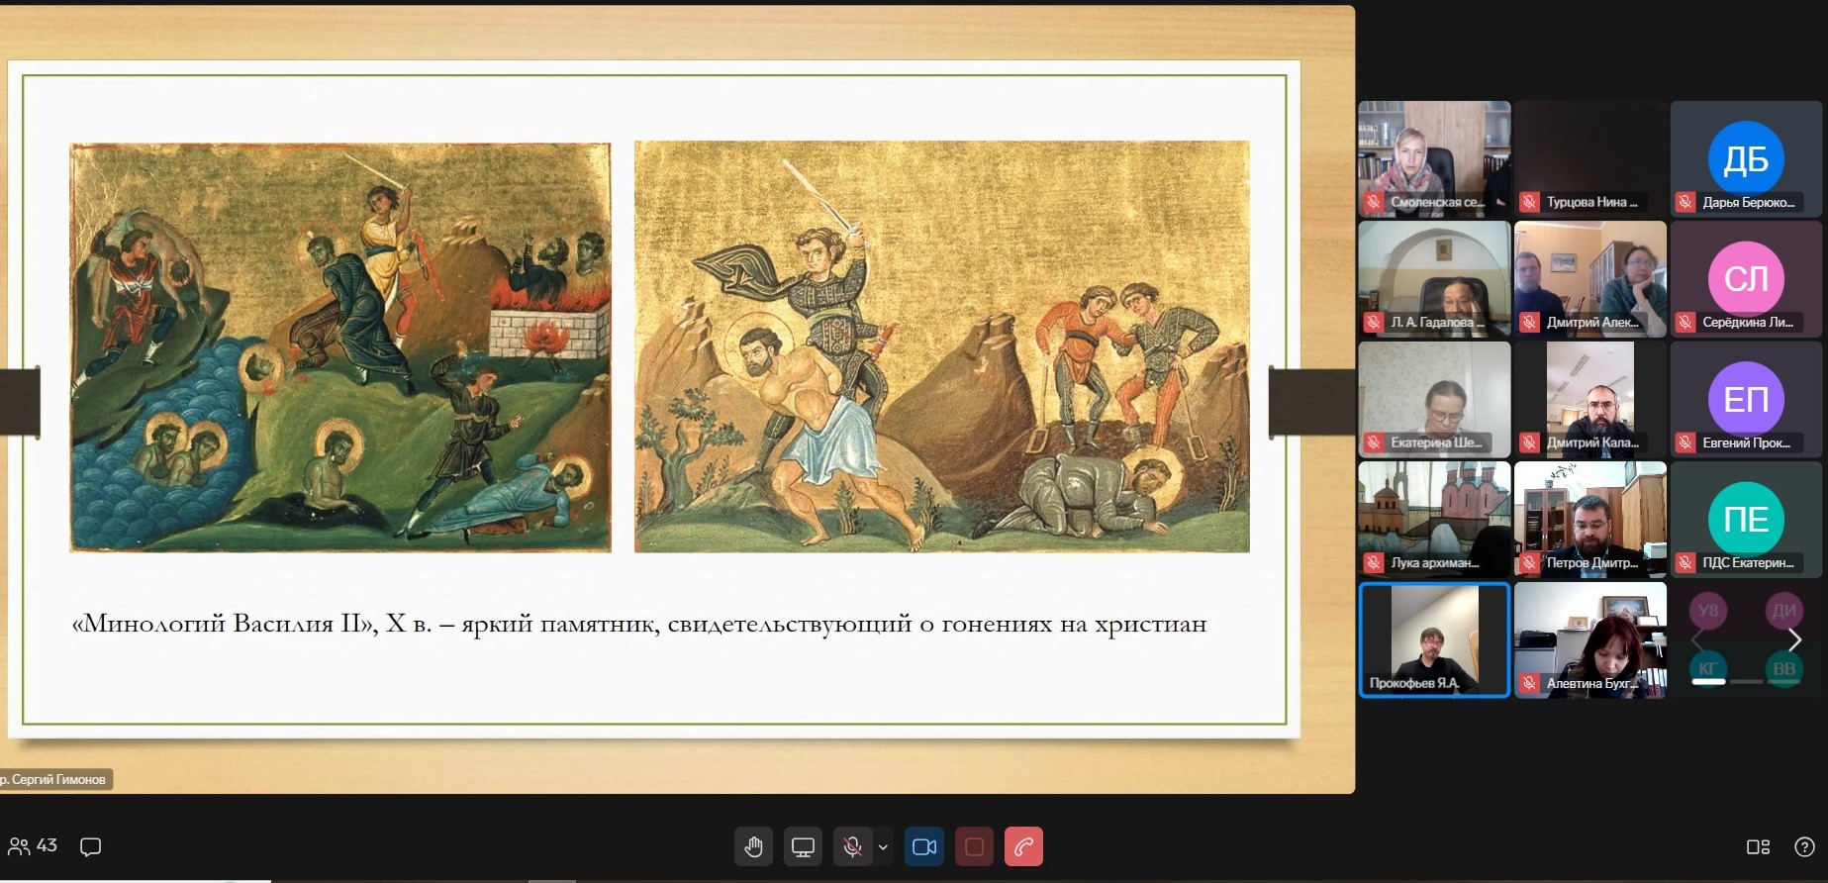Viewport: 1828px width, 883px height.
Task: Start screen sharing with monitor icon
Action: (803, 846)
